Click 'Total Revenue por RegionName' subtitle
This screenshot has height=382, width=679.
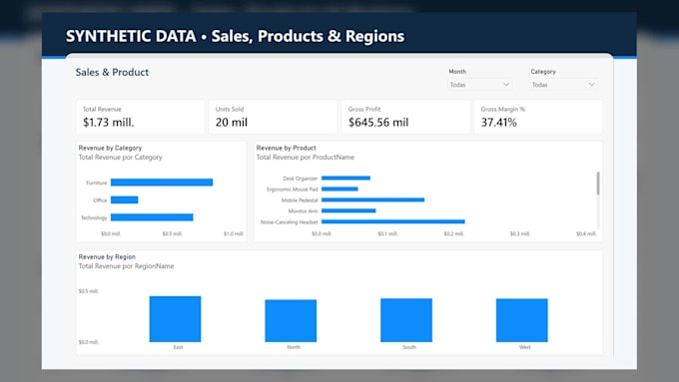pos(126,266)
